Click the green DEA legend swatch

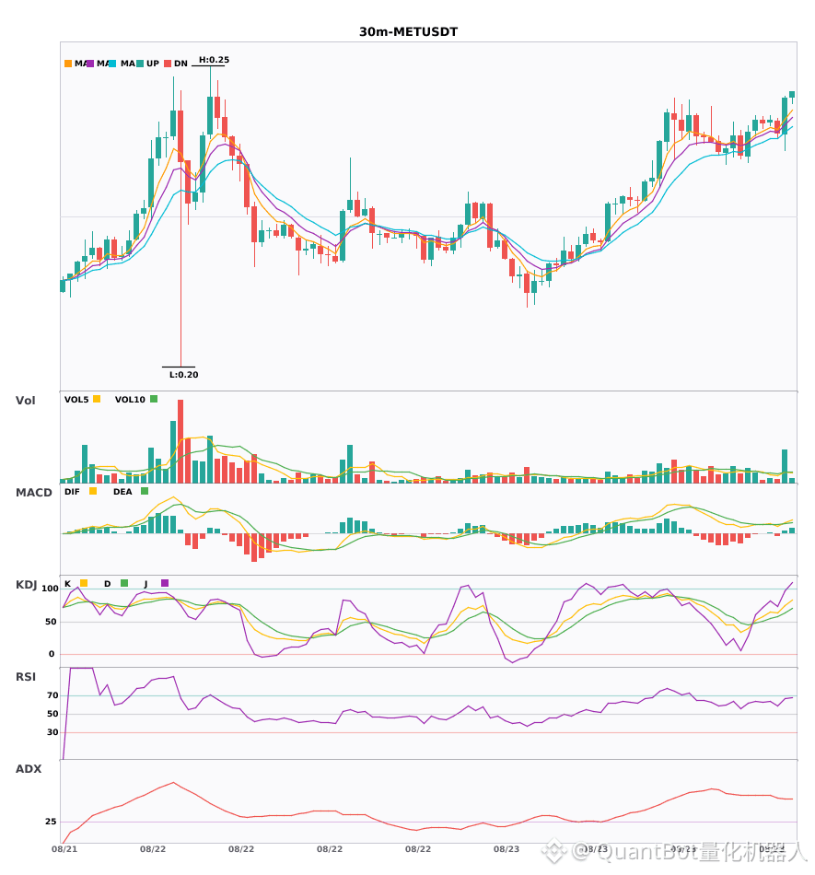145,491
